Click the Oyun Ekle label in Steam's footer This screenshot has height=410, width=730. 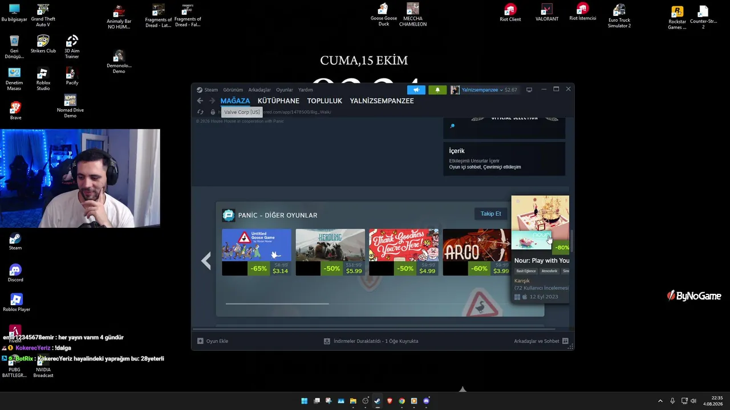point(217,341)
